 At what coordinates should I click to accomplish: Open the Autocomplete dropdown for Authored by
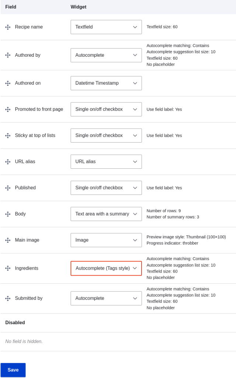pyautogui.click(x=106, y=55)
